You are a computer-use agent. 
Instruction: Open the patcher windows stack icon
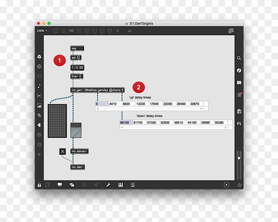(x=72, y=185)
